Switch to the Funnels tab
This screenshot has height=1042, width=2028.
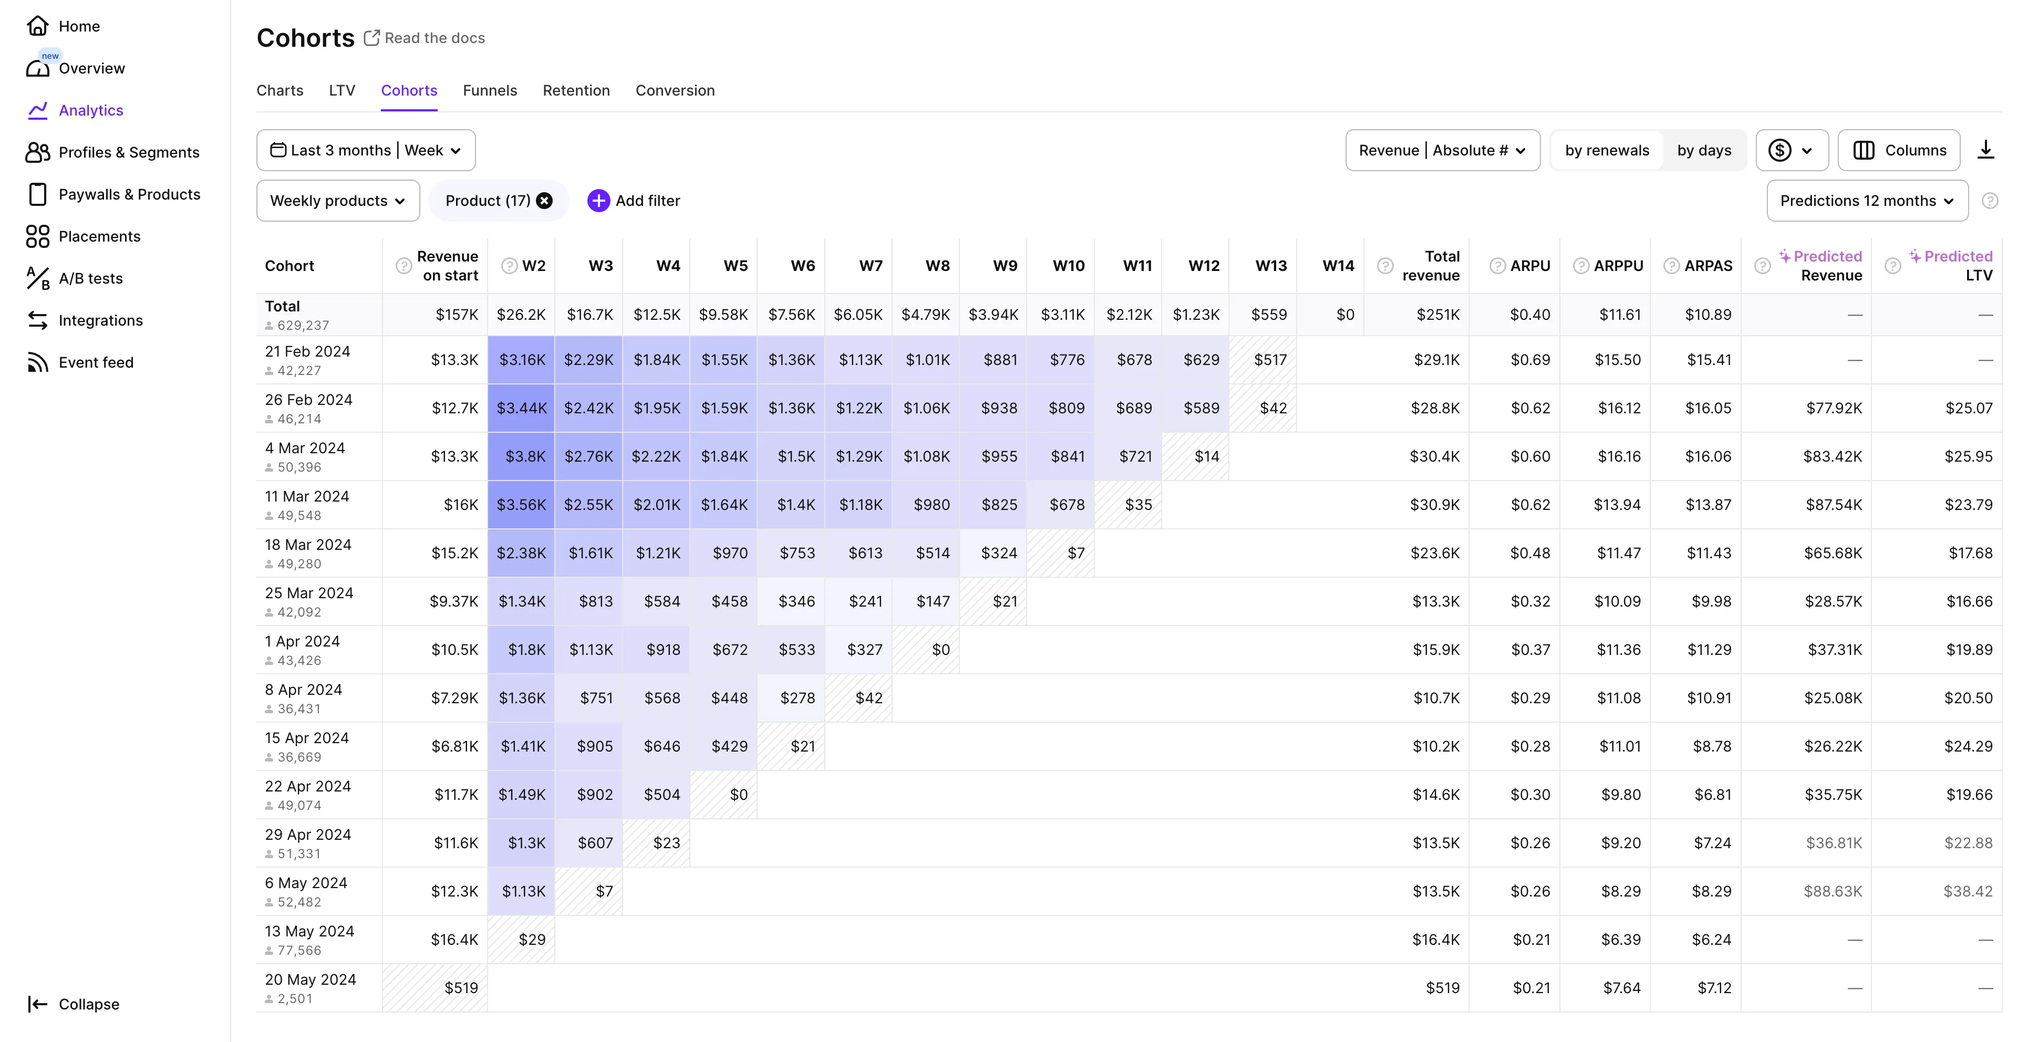point(490,90)
